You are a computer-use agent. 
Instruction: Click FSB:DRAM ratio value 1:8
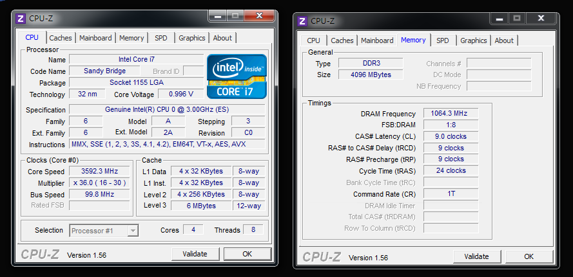pyautogui.click(x=451, y=125)
